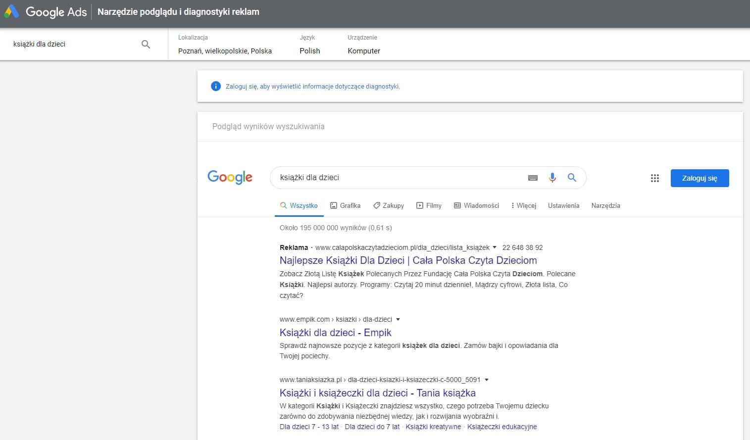Open the Urządzenie selector showing Komputer
750x440 pixels.
[364, 45]
